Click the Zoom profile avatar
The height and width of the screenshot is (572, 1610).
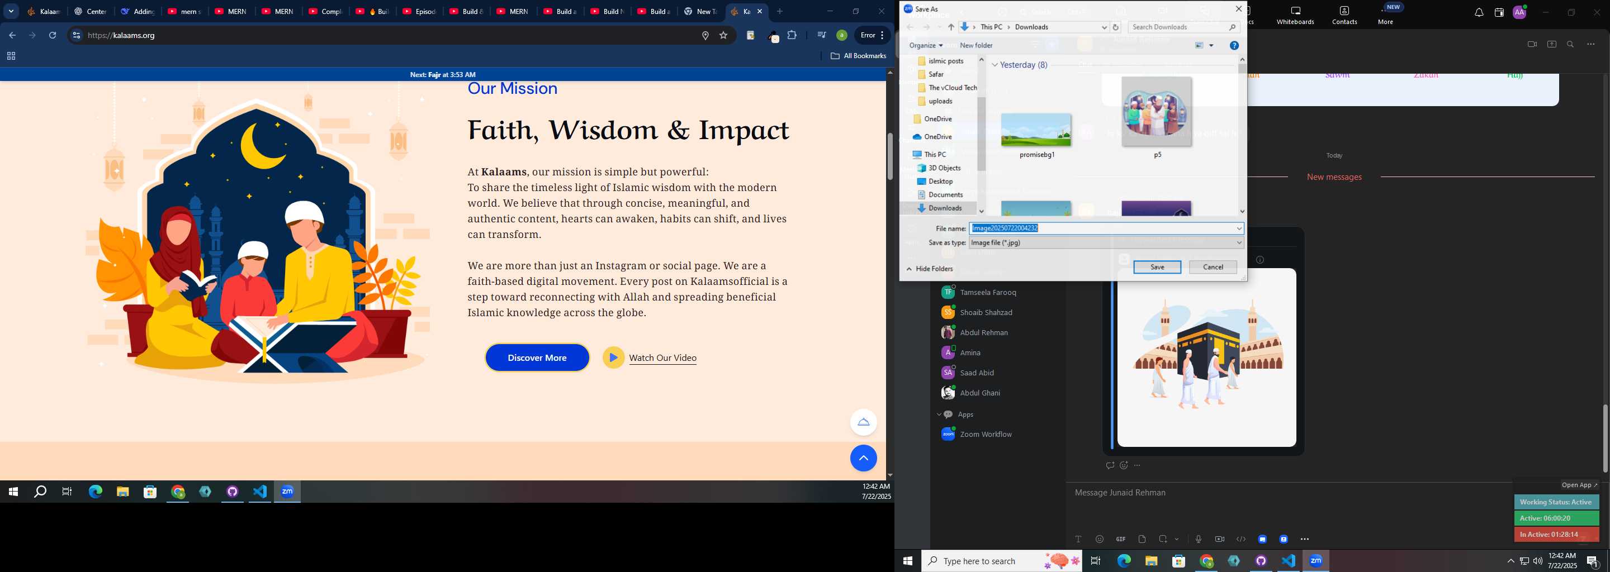coord(1519,12)
